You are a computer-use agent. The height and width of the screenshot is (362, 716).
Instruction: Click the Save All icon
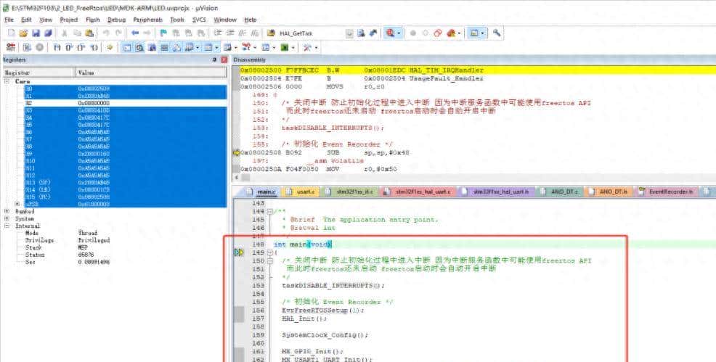(48, 33)
